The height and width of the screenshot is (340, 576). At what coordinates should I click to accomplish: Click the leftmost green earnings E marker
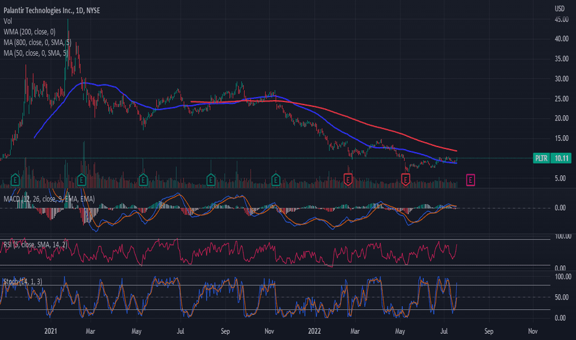15,180
